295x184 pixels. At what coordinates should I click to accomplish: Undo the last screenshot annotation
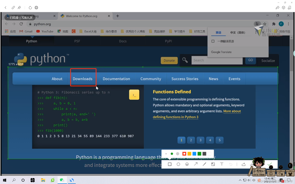(231, 164)
